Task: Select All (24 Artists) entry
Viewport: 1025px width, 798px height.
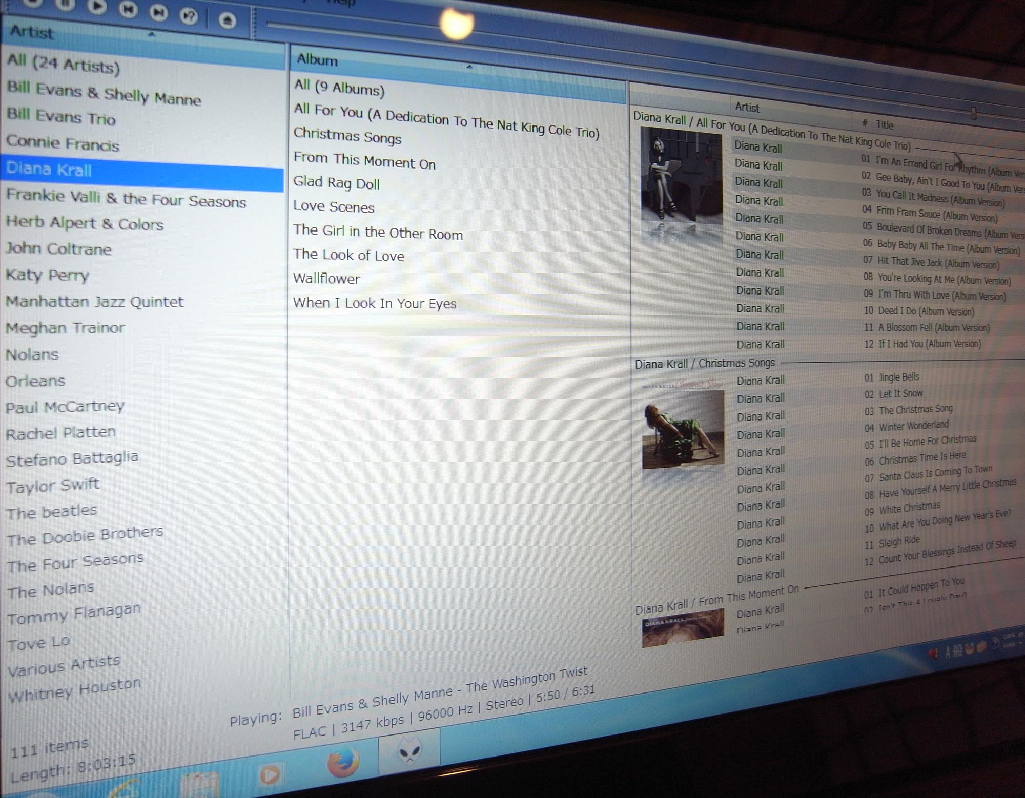Action: click(64, 64)
